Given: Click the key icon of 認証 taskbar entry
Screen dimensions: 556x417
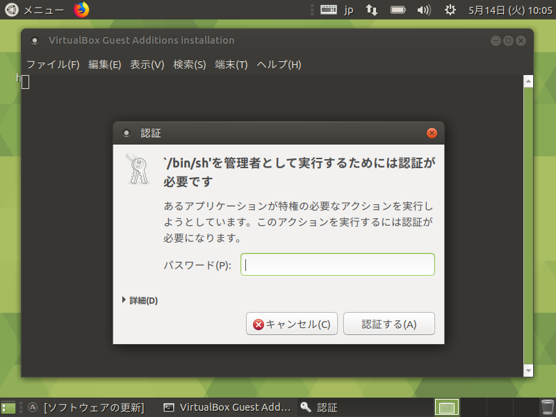Looking at the screenshot, I should point(306,407).
